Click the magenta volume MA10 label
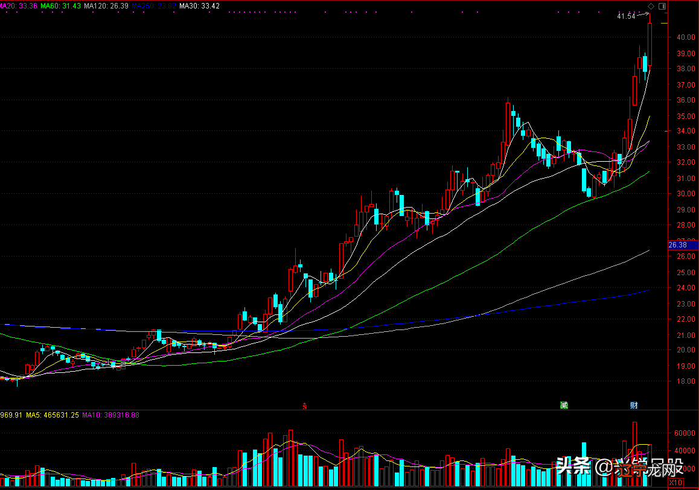This screenshot has height=490, width=699. 110,415
